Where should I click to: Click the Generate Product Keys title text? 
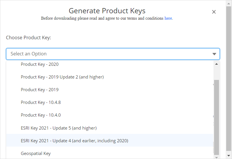107,11
